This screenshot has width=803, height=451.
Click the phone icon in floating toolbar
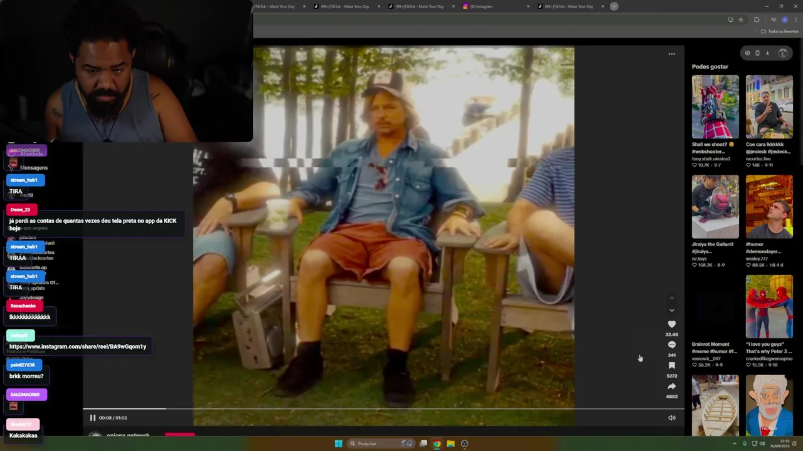coord(757,53)
